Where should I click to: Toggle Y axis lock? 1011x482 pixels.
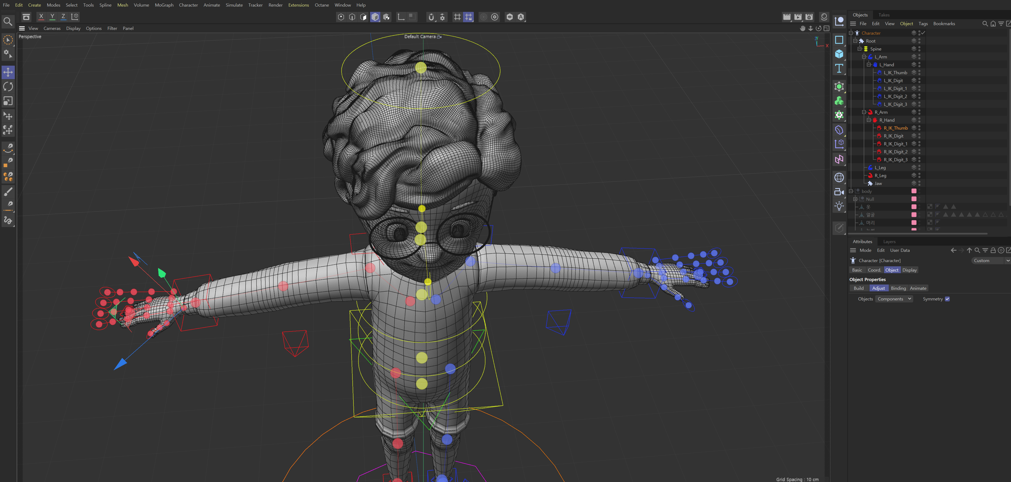(52, 16)
